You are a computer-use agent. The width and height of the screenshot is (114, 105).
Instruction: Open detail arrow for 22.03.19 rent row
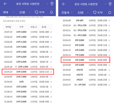point(109,85)
